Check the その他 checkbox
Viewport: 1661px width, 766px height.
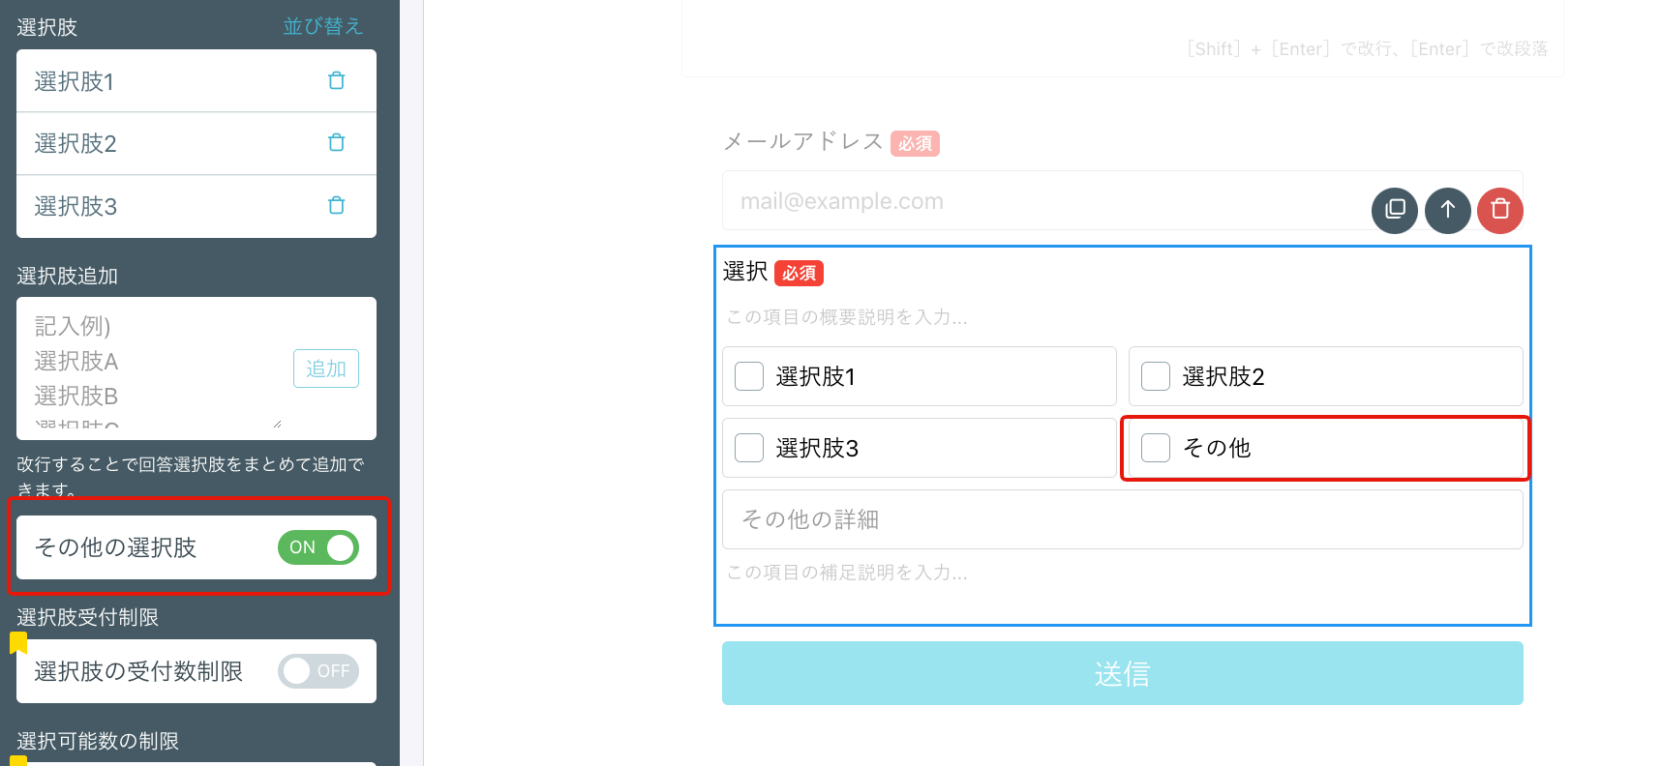1156,448
